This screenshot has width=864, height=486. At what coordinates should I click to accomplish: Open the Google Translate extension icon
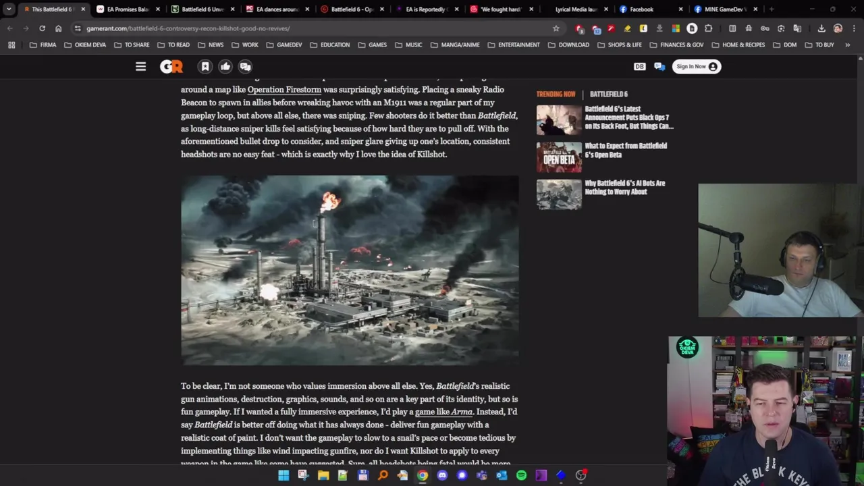coord(797,28)
